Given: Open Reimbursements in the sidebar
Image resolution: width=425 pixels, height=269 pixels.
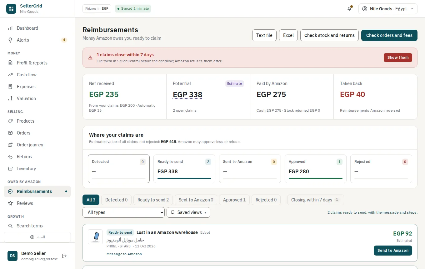Looking at the screenshot, I should 37,191.
